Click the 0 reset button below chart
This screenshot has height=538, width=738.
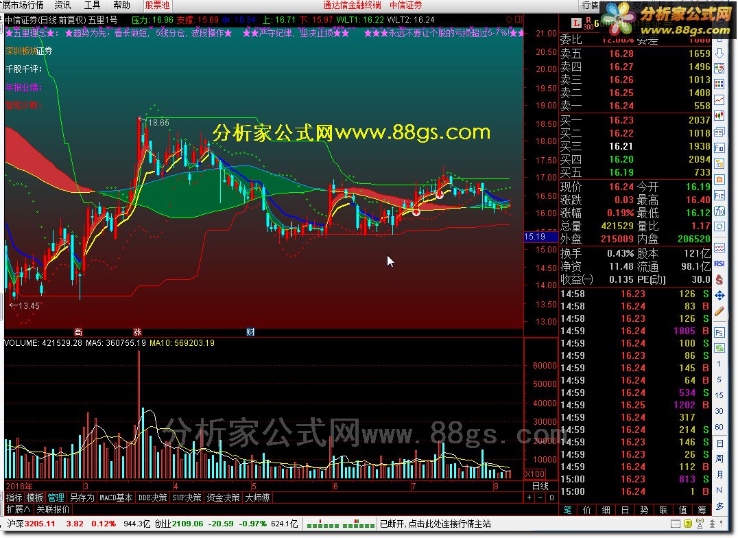(x=551, y=498)
